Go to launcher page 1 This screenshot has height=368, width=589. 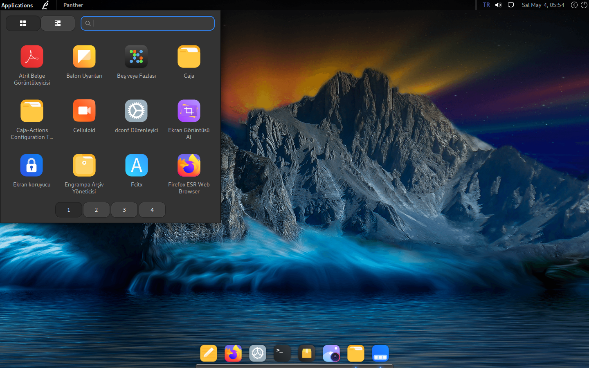click(x=69, y=210)
